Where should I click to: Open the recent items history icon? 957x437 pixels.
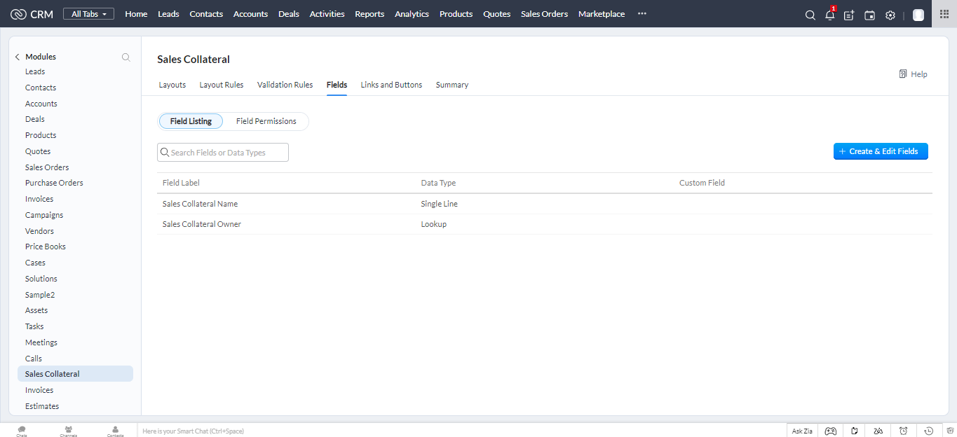click(x=928, y=431)
